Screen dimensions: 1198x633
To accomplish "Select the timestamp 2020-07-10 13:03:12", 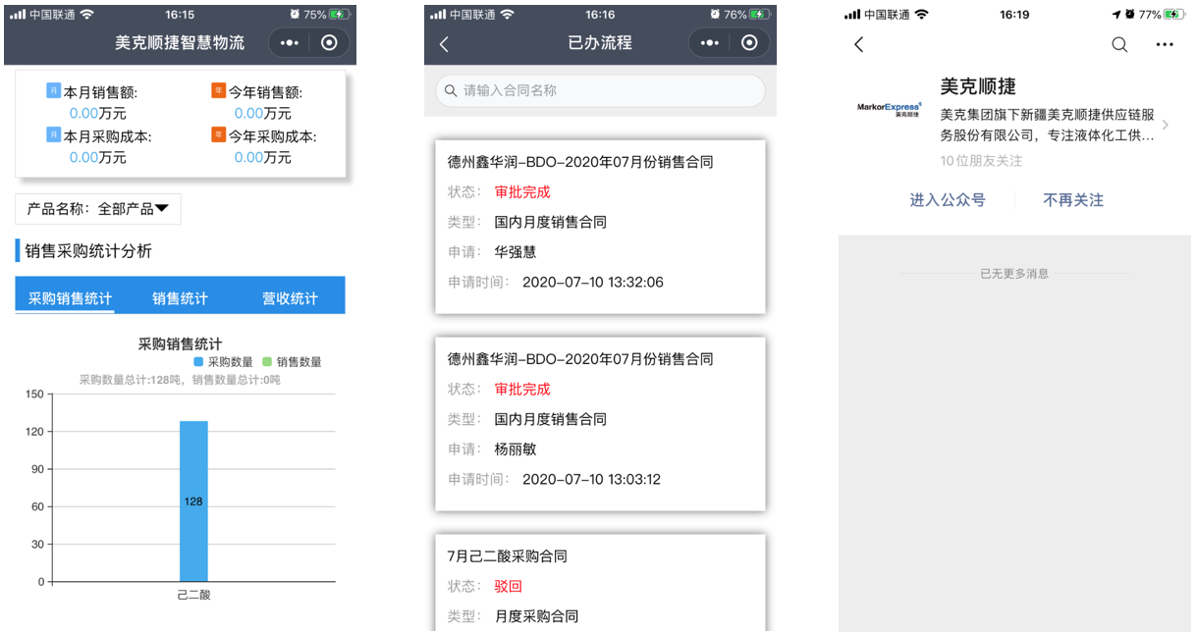I will point(591,479).
